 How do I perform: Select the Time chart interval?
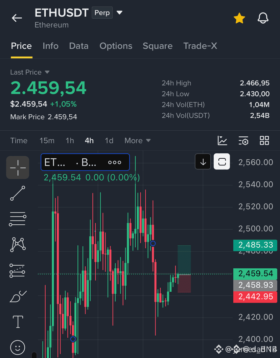[x=19, y=141]
